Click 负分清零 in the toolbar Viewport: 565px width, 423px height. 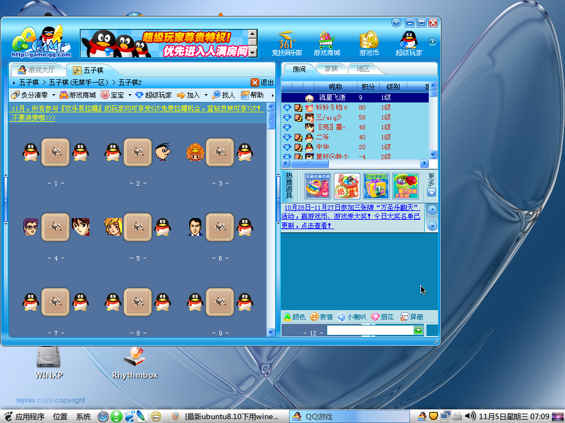coord(30,95)
